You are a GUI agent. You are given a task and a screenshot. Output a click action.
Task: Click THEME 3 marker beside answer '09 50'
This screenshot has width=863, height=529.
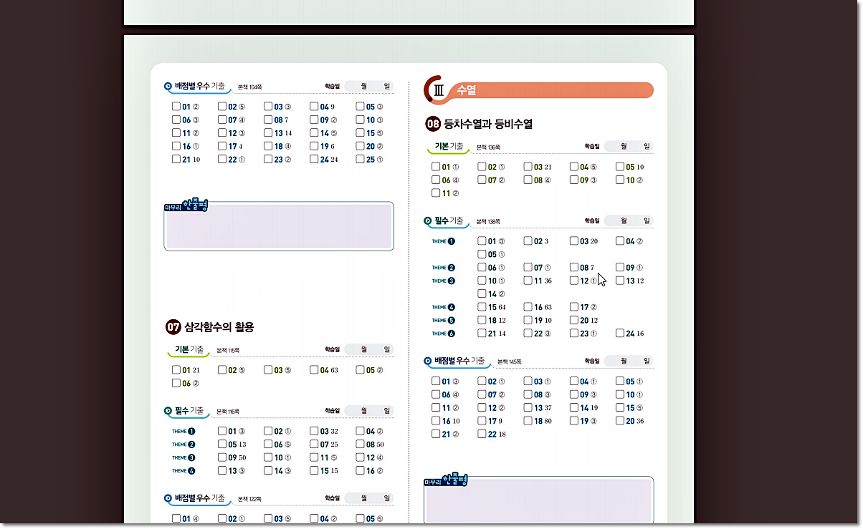point(183,457)
